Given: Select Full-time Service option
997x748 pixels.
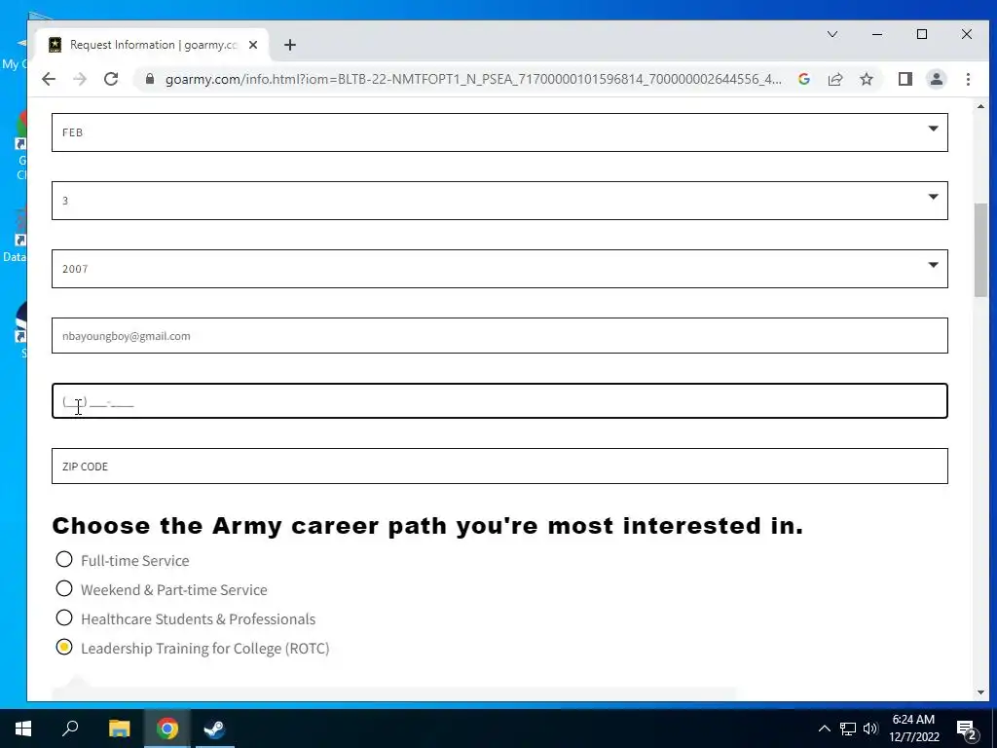Looking at the screenshot, I should [x=64, y=560].
